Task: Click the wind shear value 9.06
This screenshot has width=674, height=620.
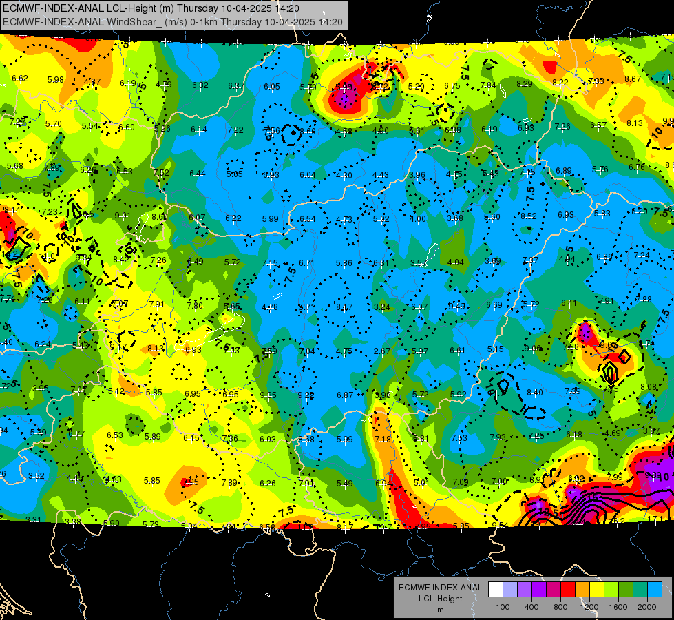Action: click(533, 349)
